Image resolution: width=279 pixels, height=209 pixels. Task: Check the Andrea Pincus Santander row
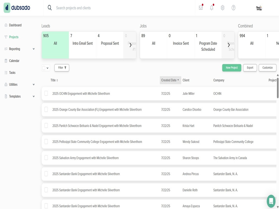click(x=46, y=174)
